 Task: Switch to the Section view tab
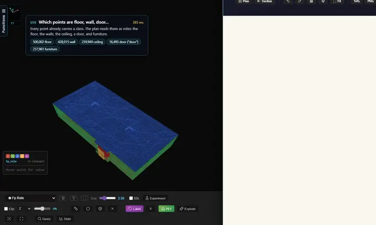[x=265, y=1]
